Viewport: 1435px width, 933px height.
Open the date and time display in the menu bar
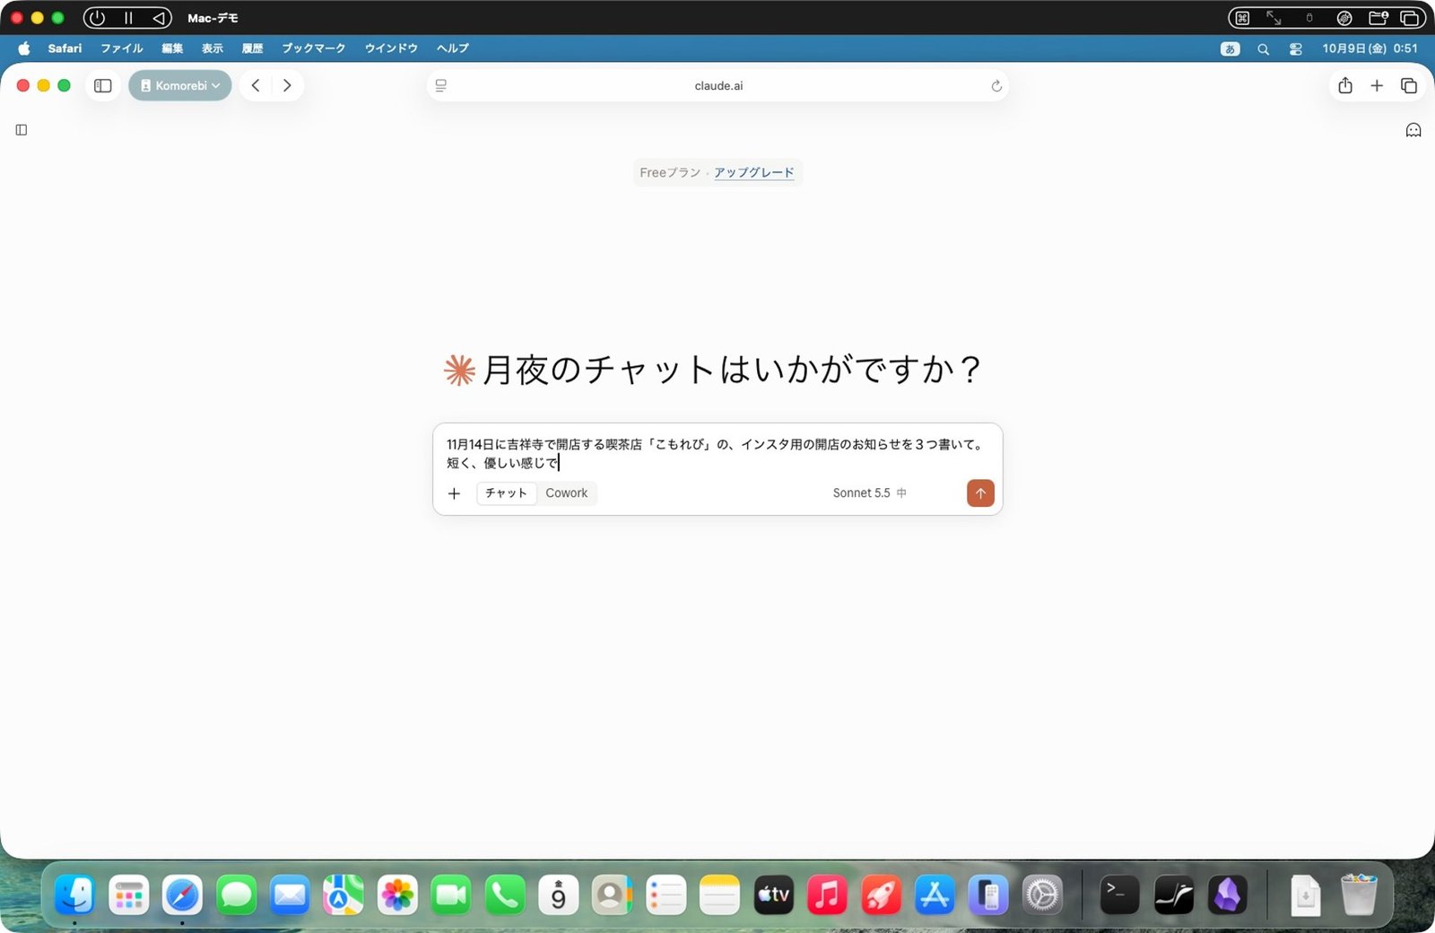pos(1370,49)
